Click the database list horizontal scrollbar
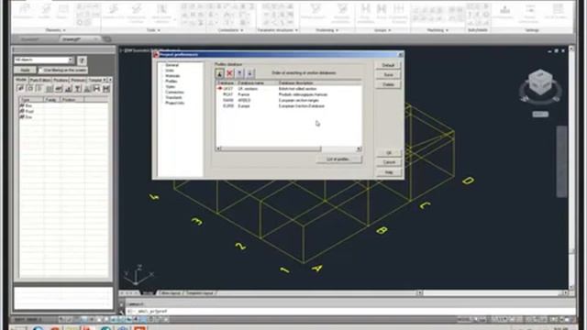 (x=271, y=148)
